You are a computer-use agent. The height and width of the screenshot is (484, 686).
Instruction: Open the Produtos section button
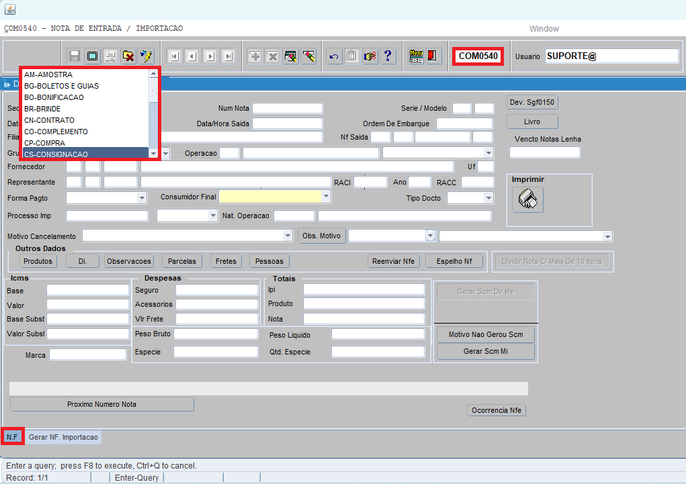coord(38,261)
